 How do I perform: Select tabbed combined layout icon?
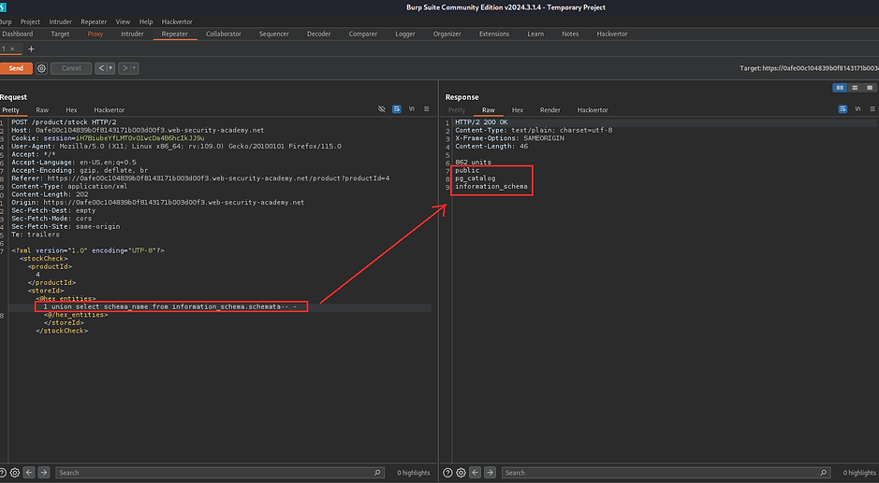(x=870, y=88)
